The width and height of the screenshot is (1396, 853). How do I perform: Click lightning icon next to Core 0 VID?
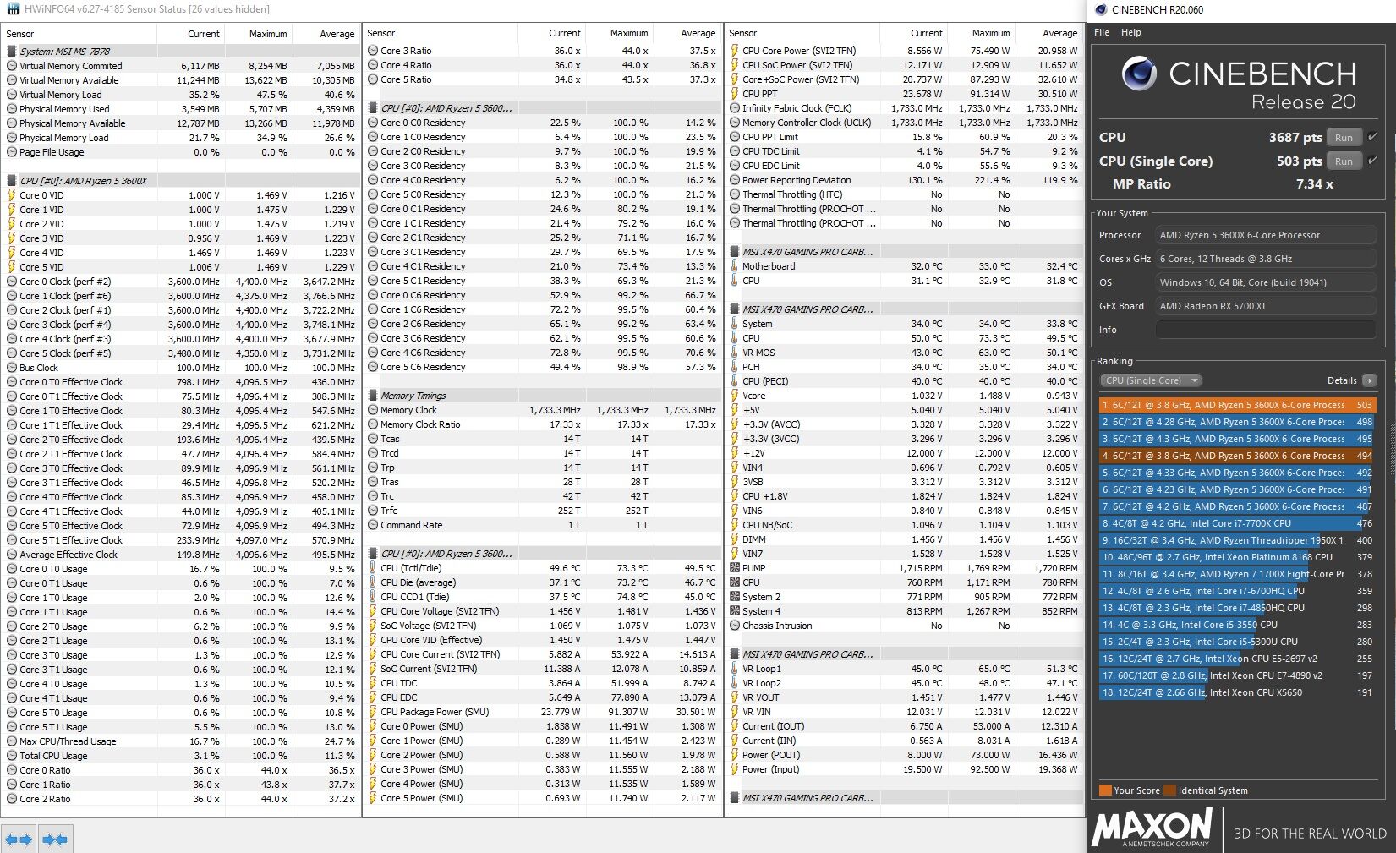point(12,195)
